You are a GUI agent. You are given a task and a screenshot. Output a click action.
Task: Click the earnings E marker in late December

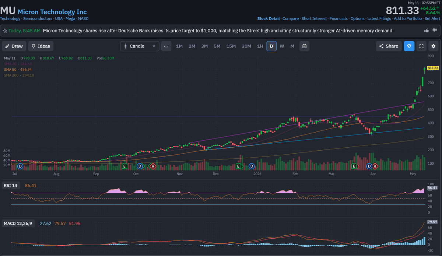pyautogui.click(x=238, y=166)
